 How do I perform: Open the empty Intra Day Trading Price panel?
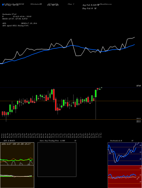point(57,160)
